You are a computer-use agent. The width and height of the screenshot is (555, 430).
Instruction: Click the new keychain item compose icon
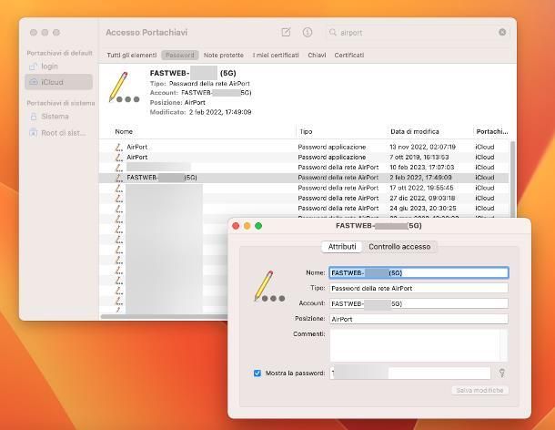286,32
